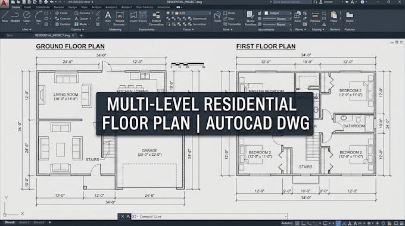Expand the Dannna panel

coord(77,30)
